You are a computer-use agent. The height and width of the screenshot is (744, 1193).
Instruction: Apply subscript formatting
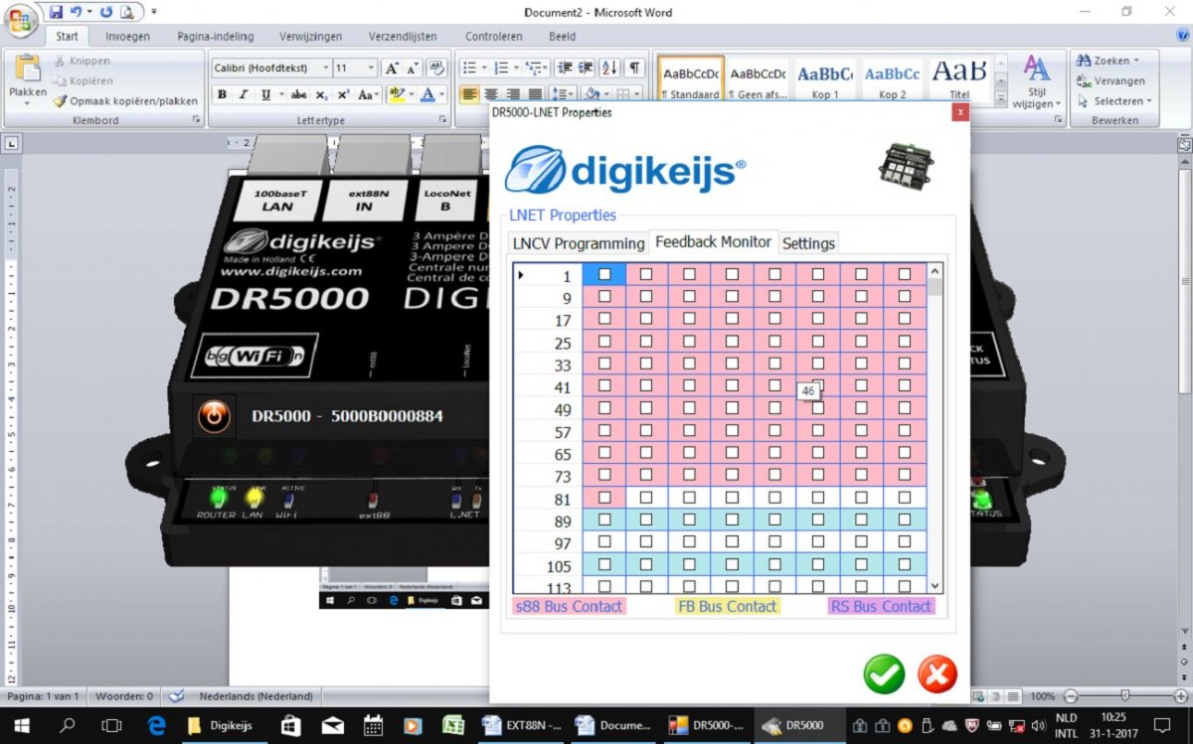pos(321,95)
